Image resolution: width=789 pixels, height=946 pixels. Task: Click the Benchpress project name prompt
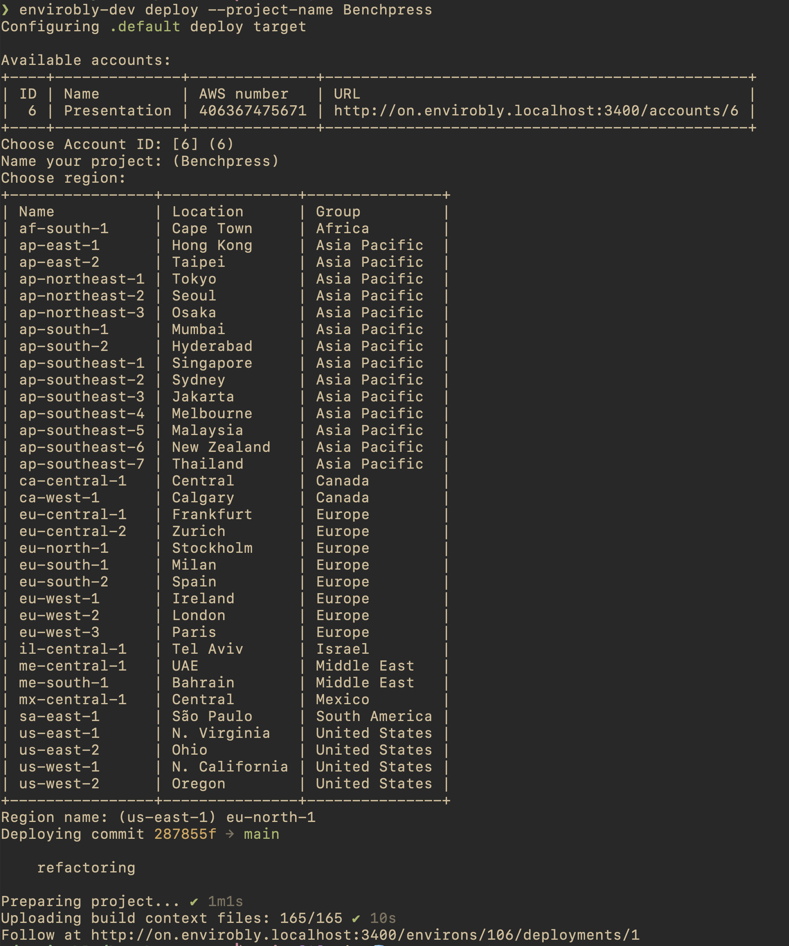pos(226,161)
